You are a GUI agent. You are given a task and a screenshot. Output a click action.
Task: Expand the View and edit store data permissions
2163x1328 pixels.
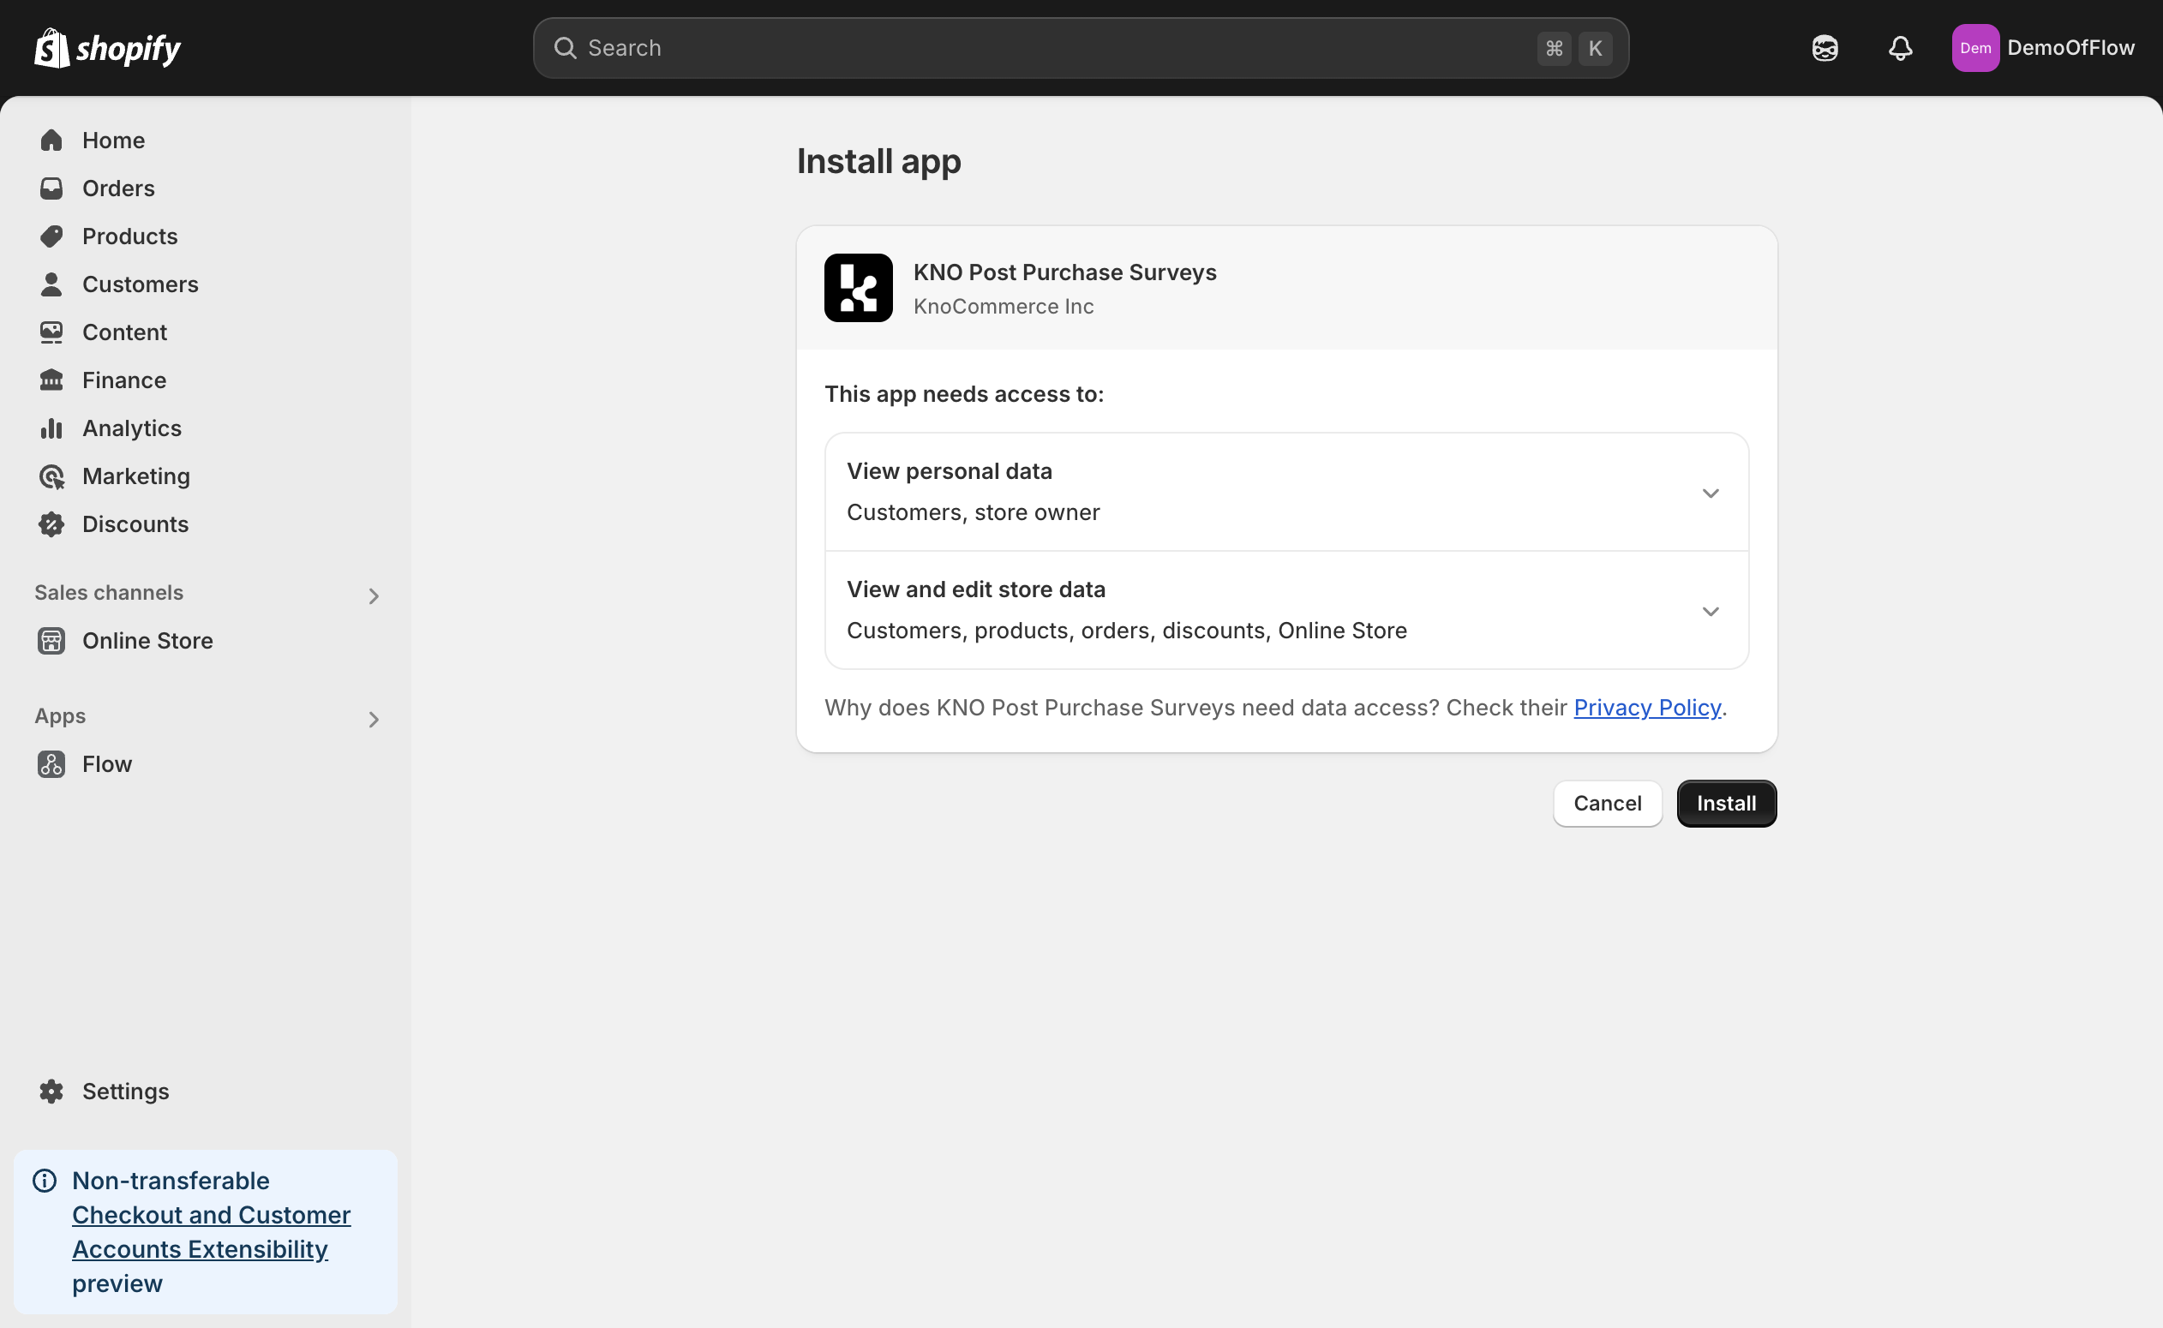pos(1709,610)
